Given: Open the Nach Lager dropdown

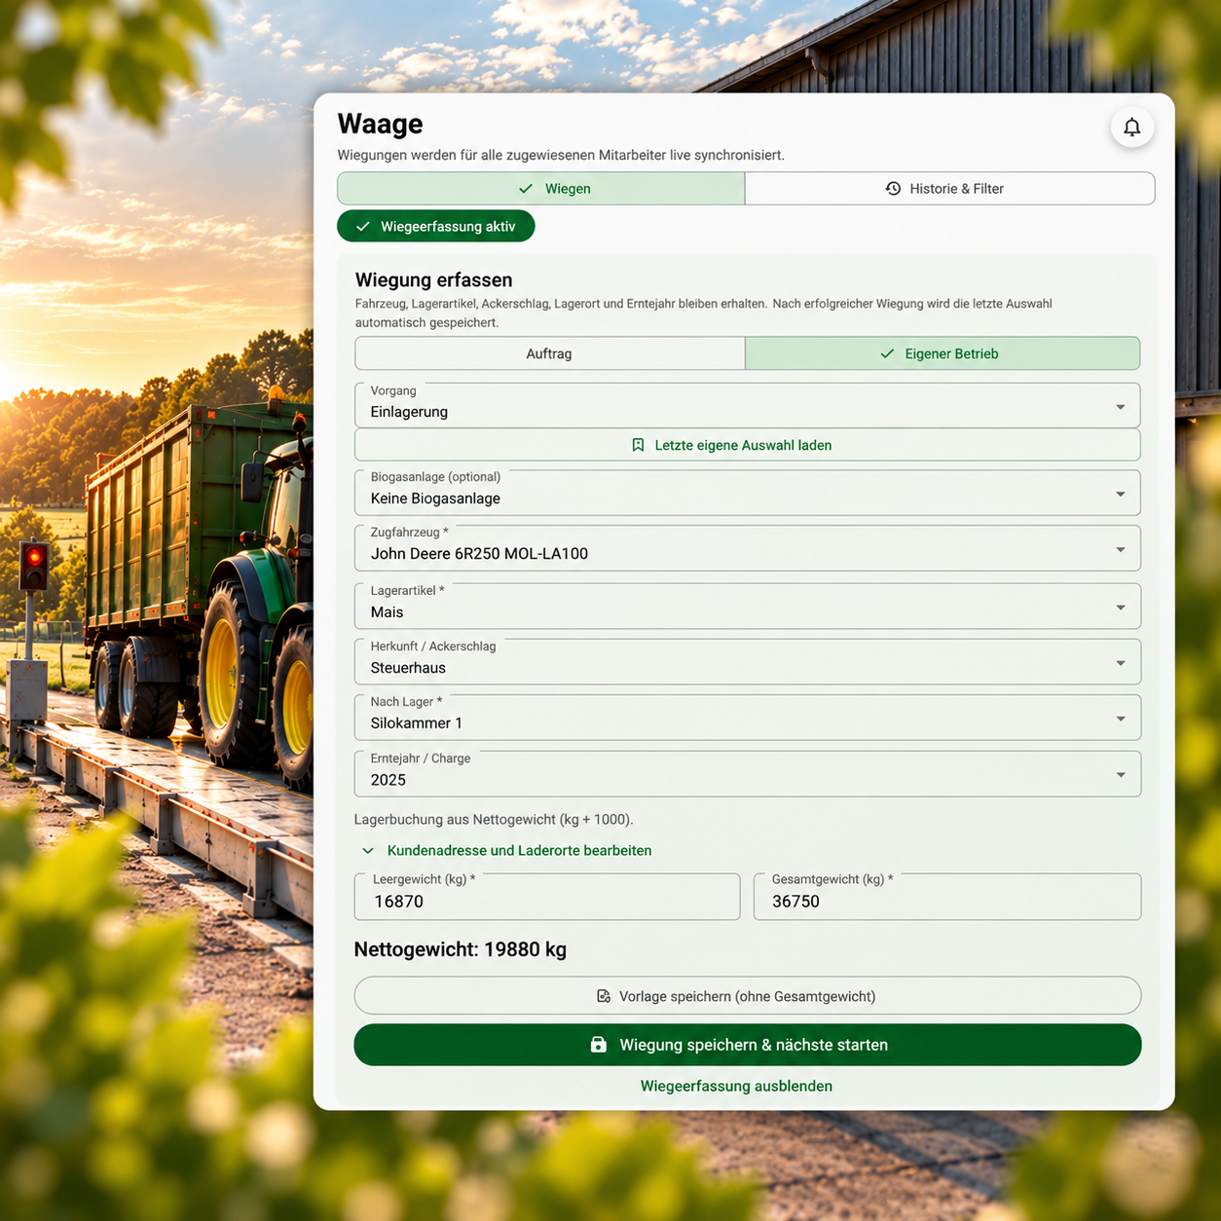Looking at the screenshot, I should [748, 718].
